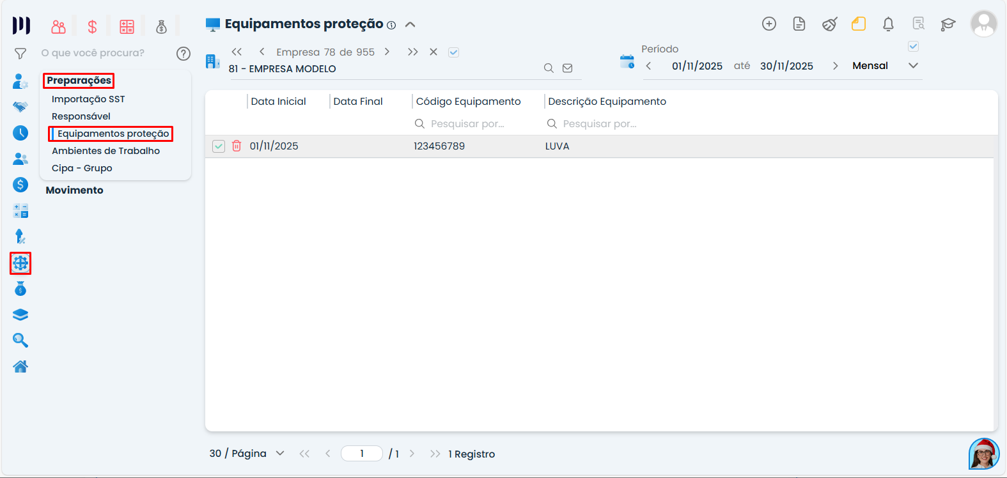Open the Preparações menu section
The width and height of the screenshot is (1007, 478).
pos(79,81)
